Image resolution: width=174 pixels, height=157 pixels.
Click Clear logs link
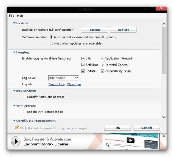74,84
